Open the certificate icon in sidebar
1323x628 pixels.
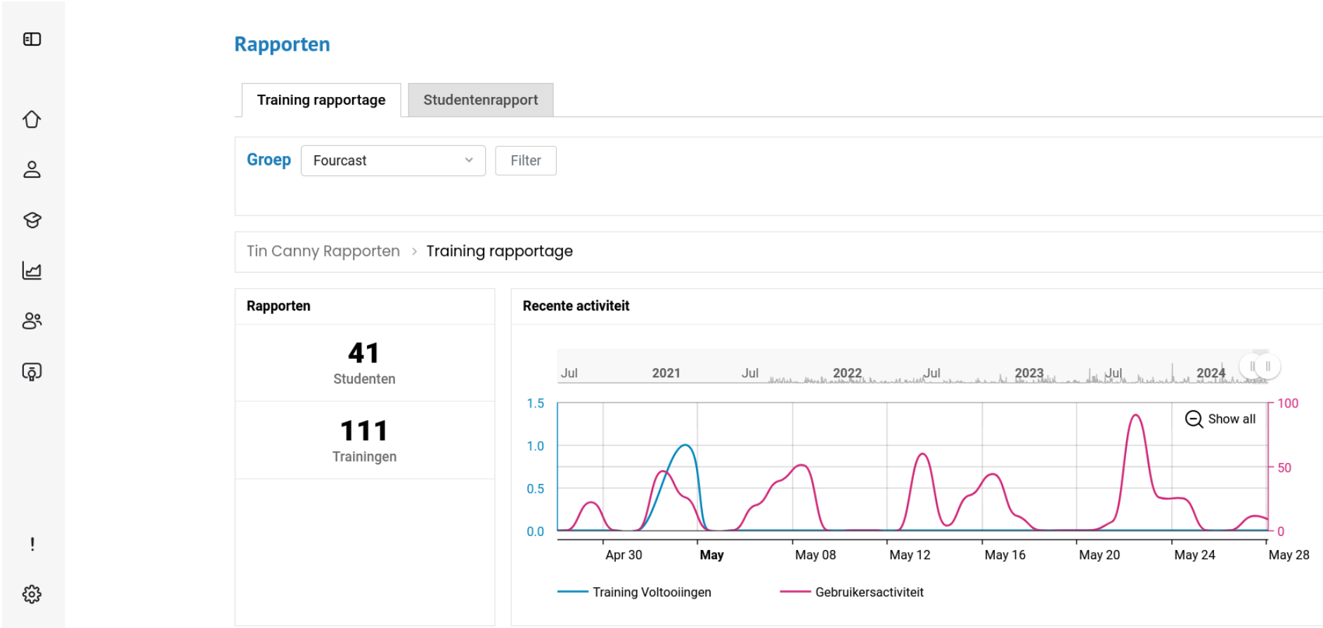click(x=32, y=372)
